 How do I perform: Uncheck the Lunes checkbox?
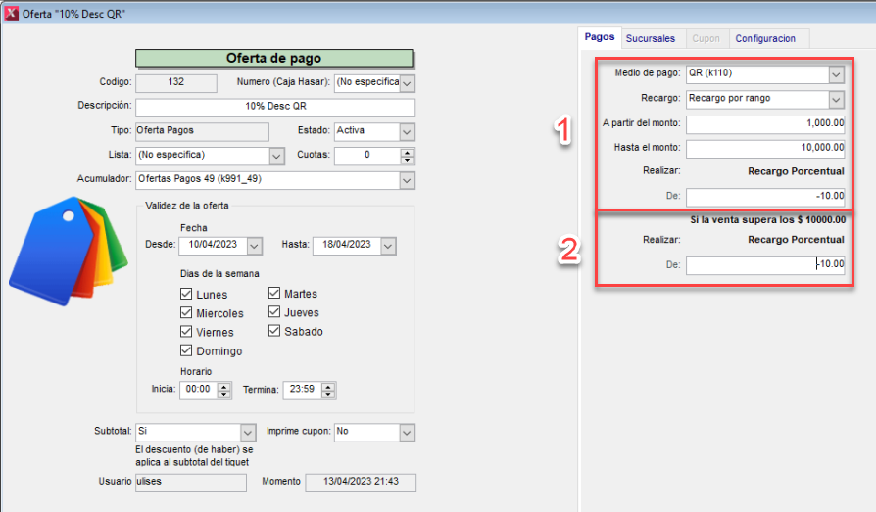point(187,295)
